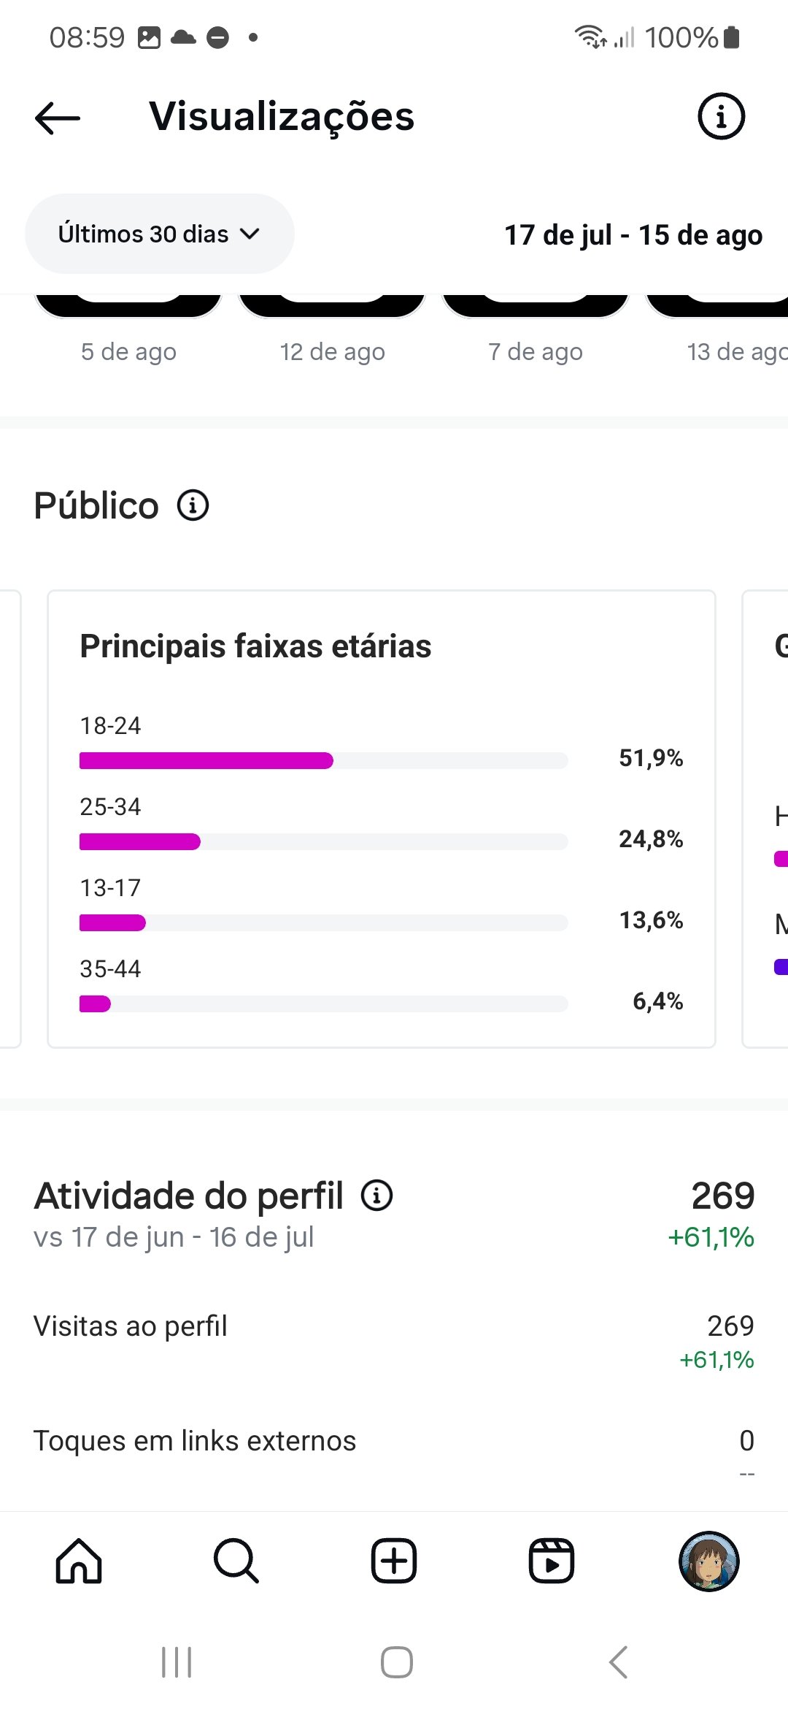The height and width of the screenshot is (1709, 788).
Task: Tap the Android home navigation button
Action: click(397, 1663)
